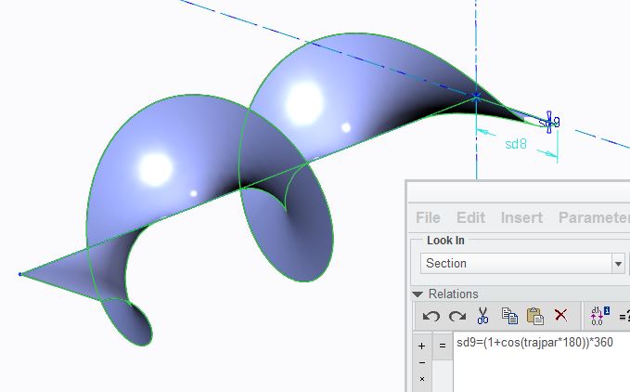Click the Copy icon

(x=509, y=316)
